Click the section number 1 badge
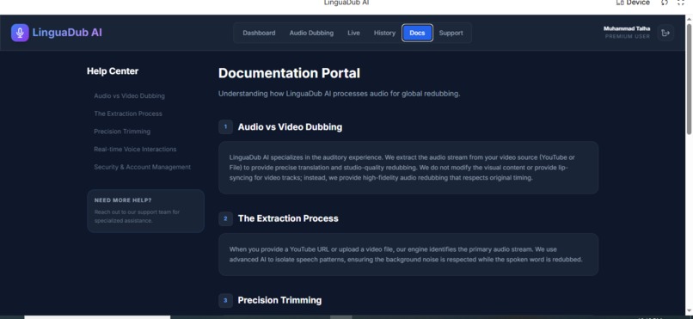 225,126
